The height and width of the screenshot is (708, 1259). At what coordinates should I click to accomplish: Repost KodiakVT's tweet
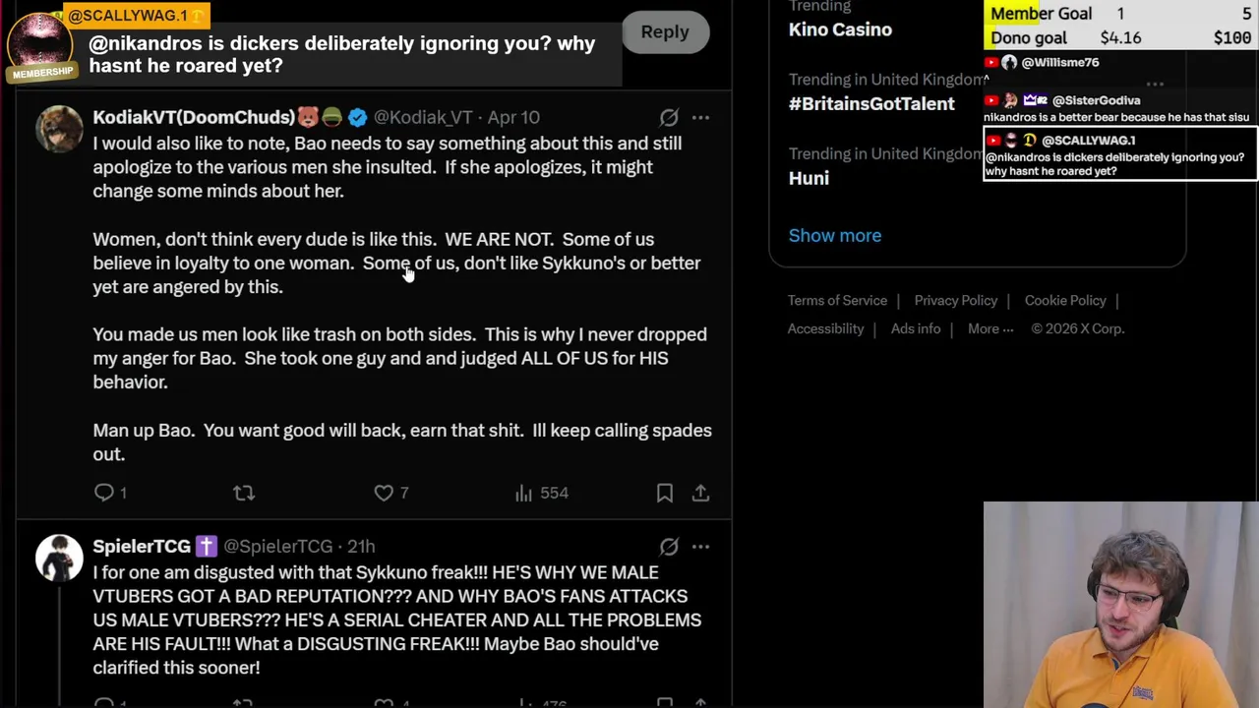(244, 493)
